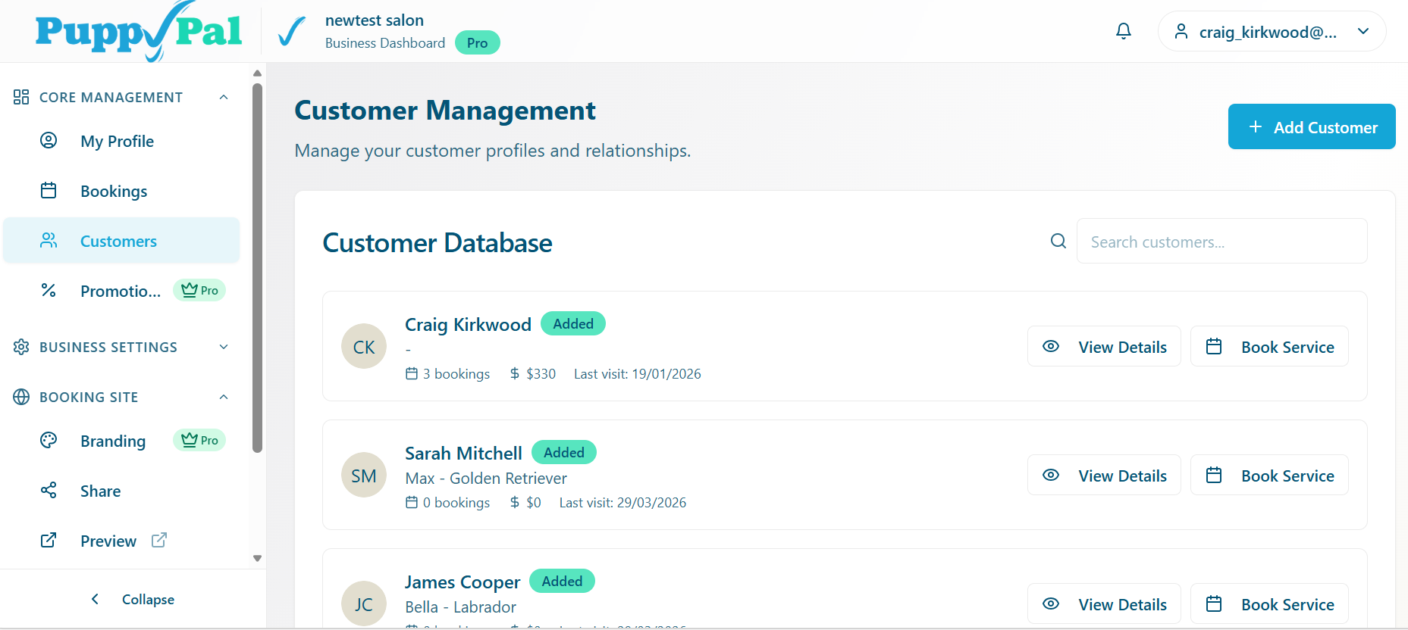This screenshot has height=630, width=1408.
Task: Click the blue checkmark salon icon
Action: point(291,31)
